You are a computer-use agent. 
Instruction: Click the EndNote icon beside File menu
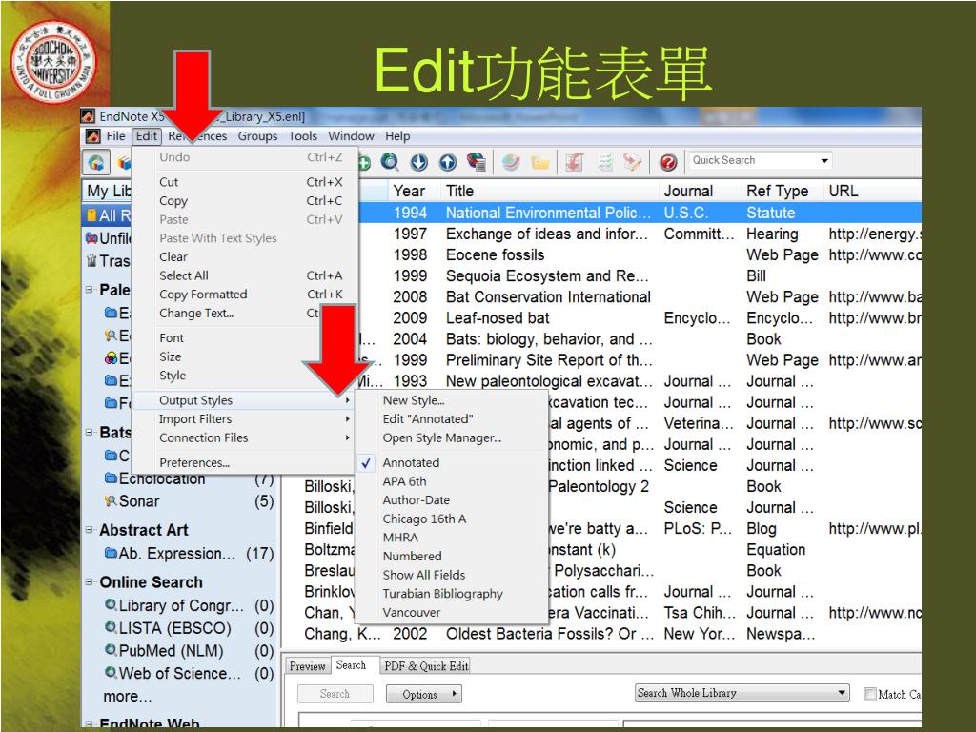coord(92,135)
